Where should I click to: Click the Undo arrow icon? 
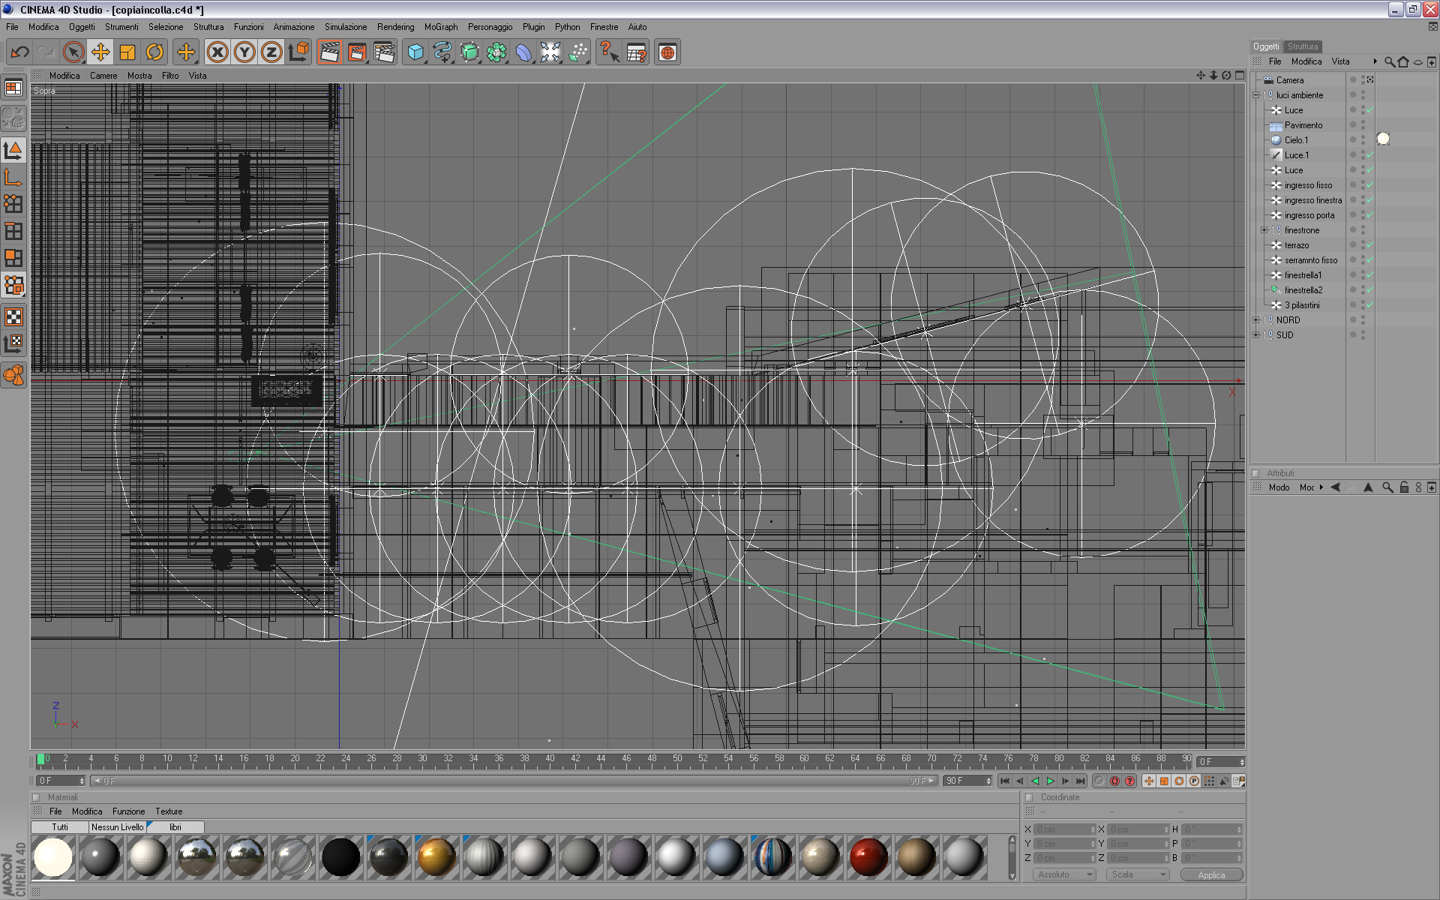point(19,52)
